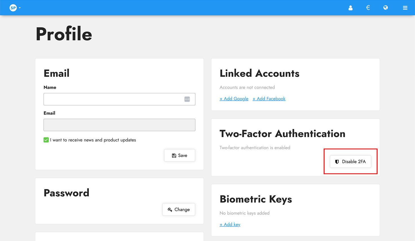Disable two-factor authentication
The width and height of the screenshot is (415, 241).
350,162
